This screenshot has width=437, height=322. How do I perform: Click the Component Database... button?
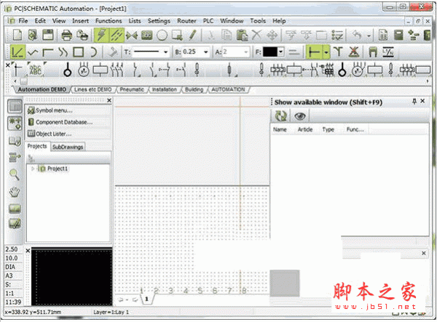68,122
